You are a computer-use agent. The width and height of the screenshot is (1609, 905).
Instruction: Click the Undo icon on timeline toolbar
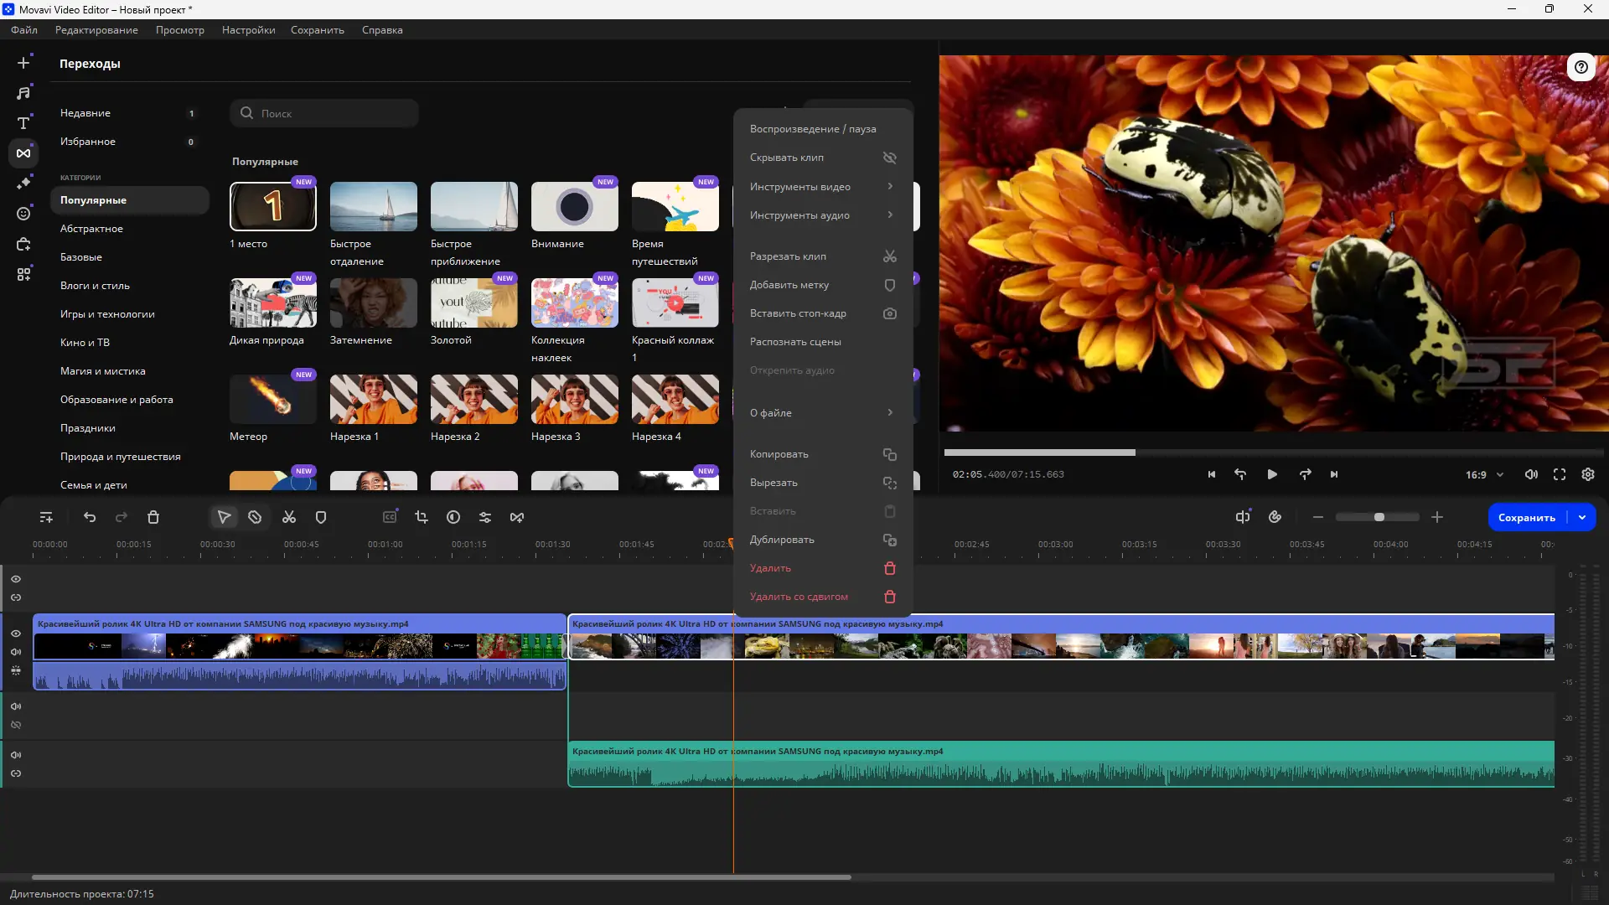(90, 517)
